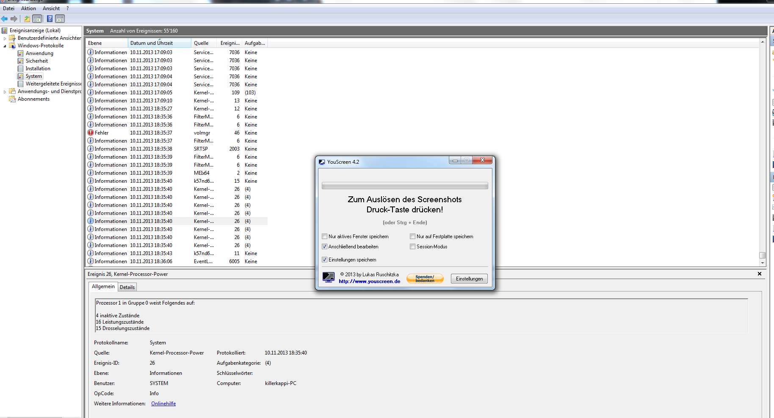Select Sicherheit log in the tree

tap(37, 61)
